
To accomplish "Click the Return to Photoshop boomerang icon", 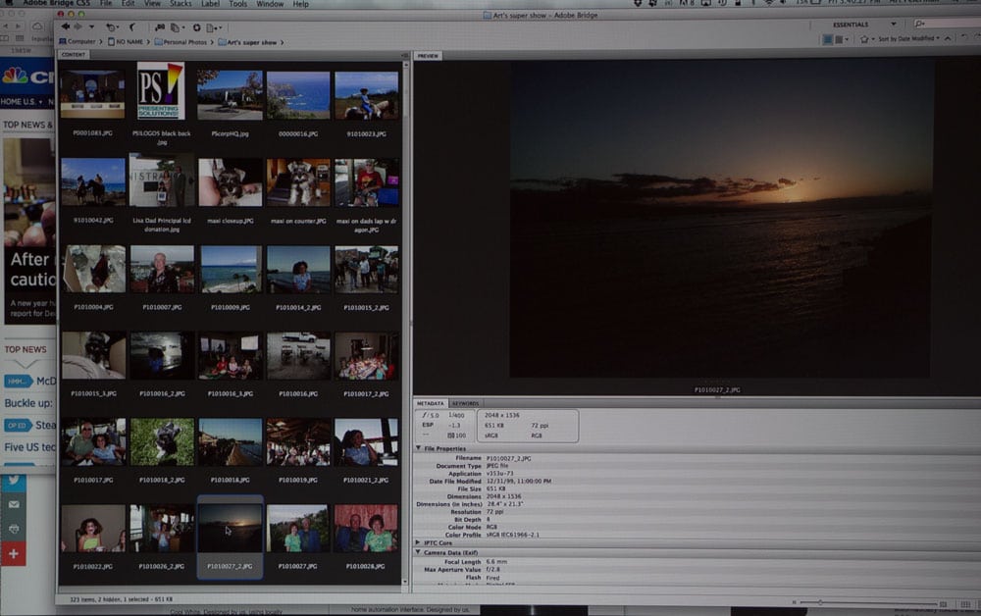I will [x=132, y=27].
